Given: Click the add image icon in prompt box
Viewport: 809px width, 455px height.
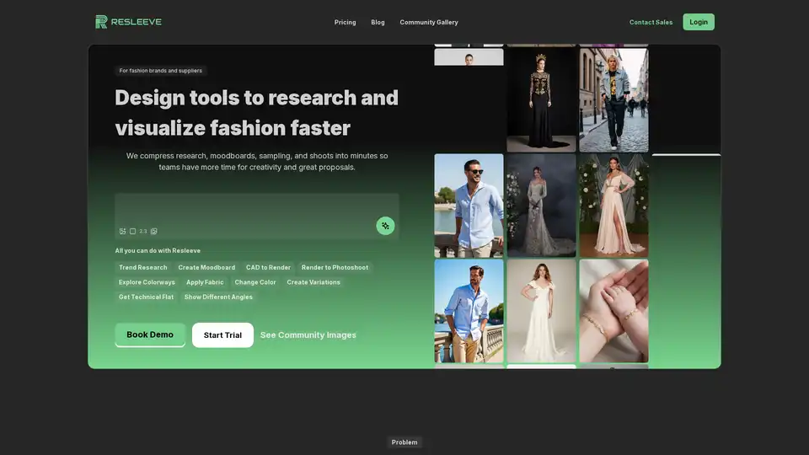Looking at the screenshot, I should point(123,231).
